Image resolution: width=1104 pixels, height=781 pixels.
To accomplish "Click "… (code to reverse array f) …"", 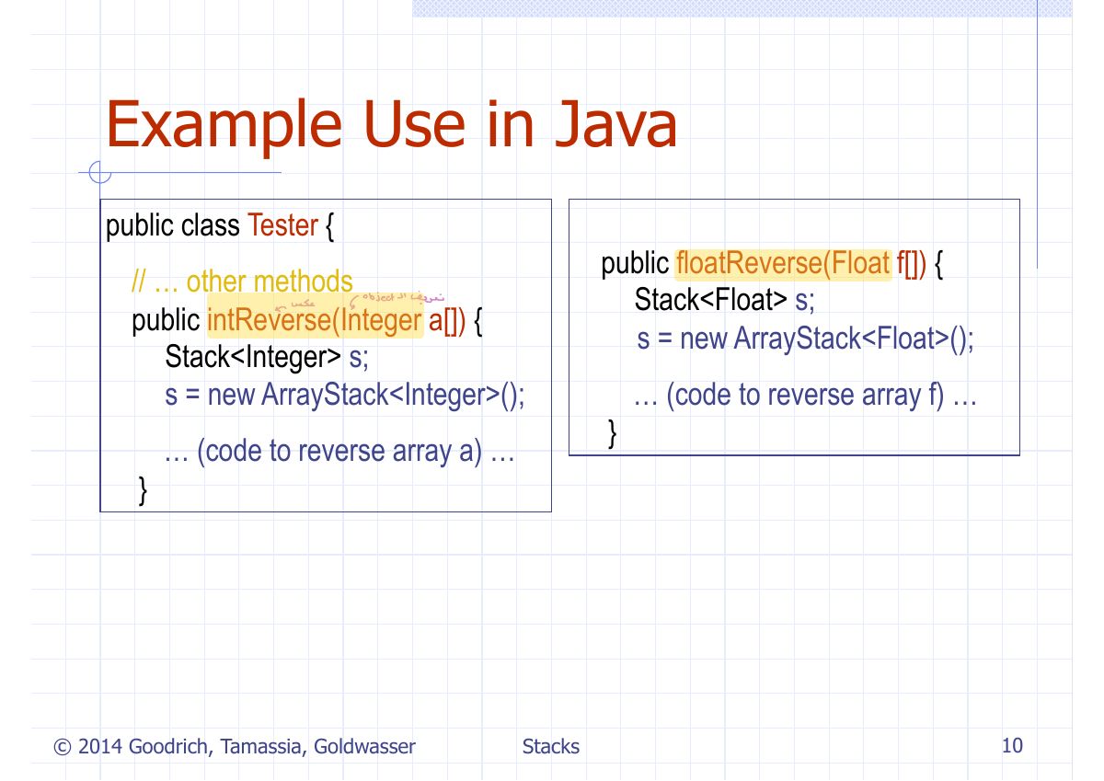I will click(805, 396).
